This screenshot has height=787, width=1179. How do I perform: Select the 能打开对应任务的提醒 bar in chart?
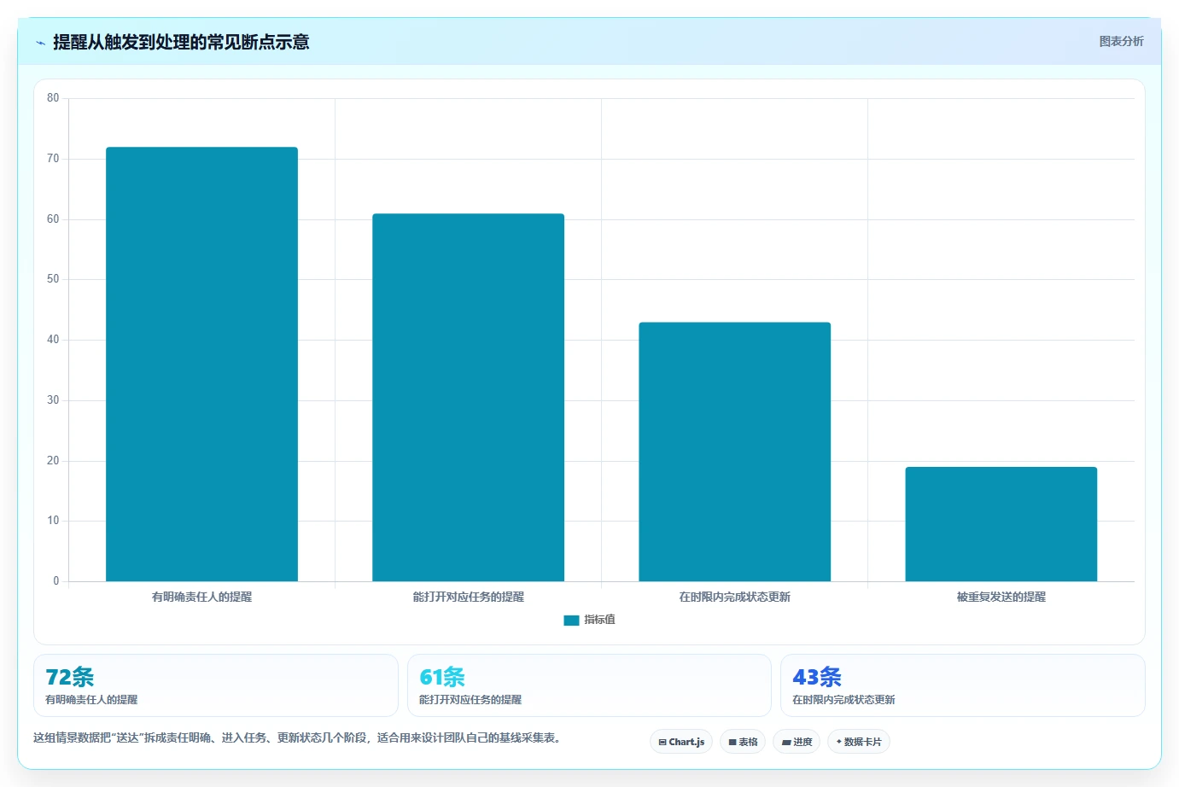pyautogui.click(x=468, y=398)
